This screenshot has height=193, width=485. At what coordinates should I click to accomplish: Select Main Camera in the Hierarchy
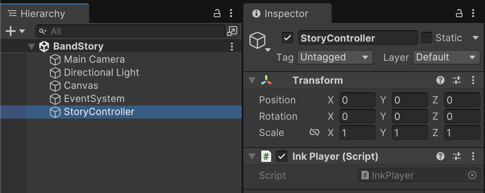tap(94, 60)
